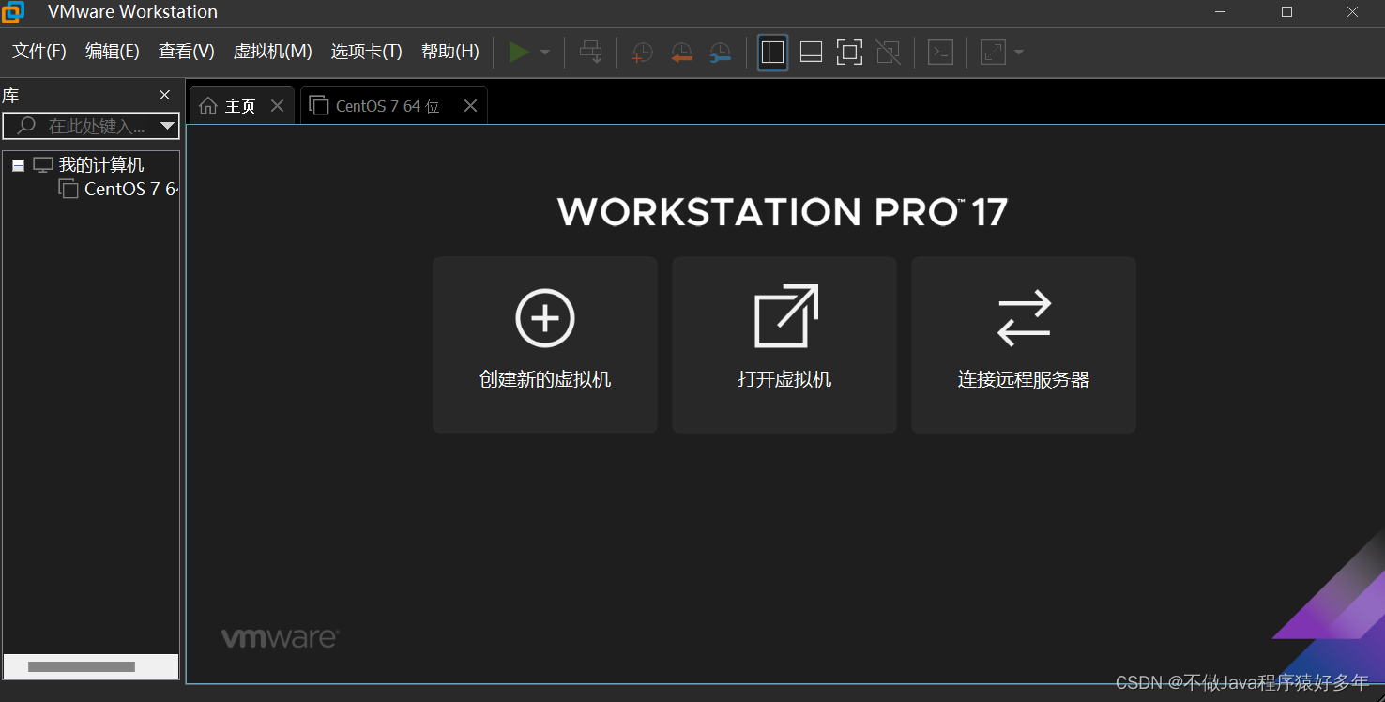Click the revert to snapshot icon
Image resolution: width=1385 pixels, height=702 pixels.
(x=682, y=53)
